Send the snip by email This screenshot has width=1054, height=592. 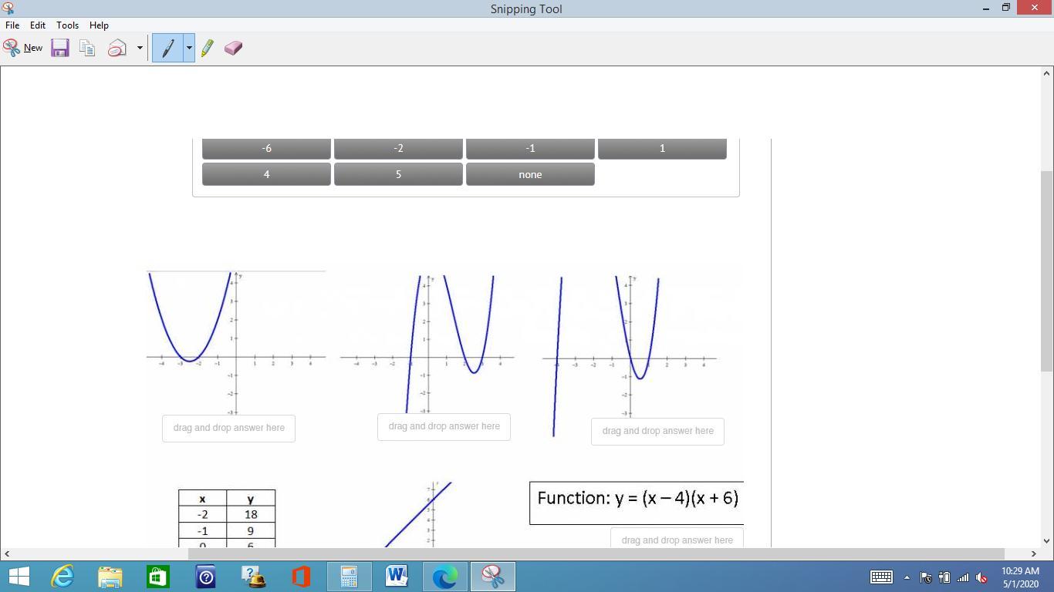[117, 48]
